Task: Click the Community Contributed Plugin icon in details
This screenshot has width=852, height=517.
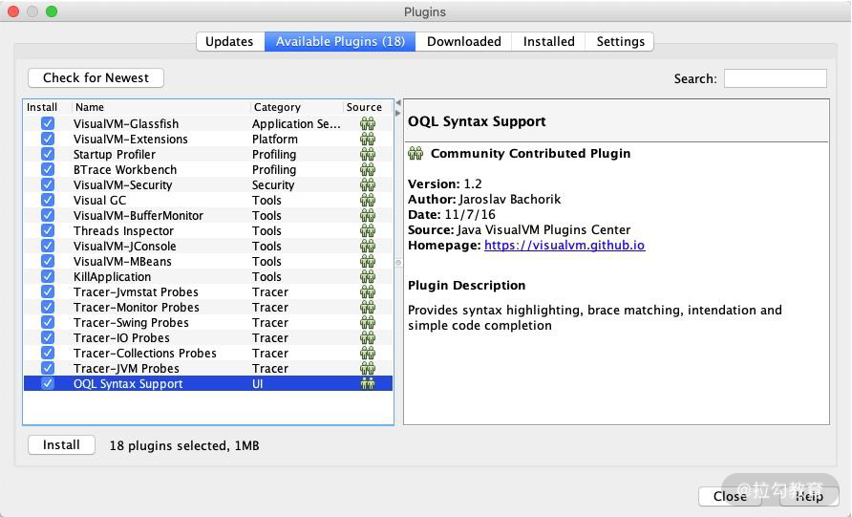Action: (415, 154)
